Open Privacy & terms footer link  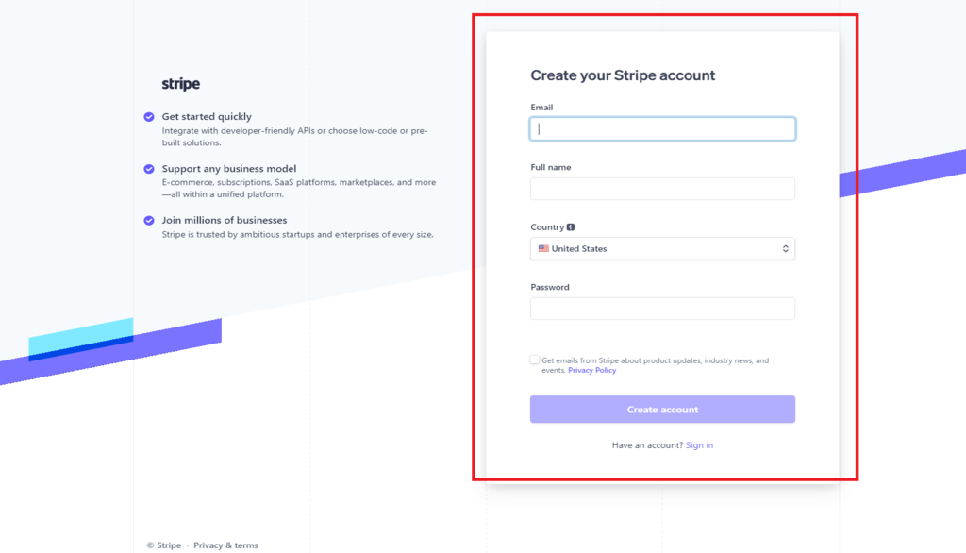point(225,545)
